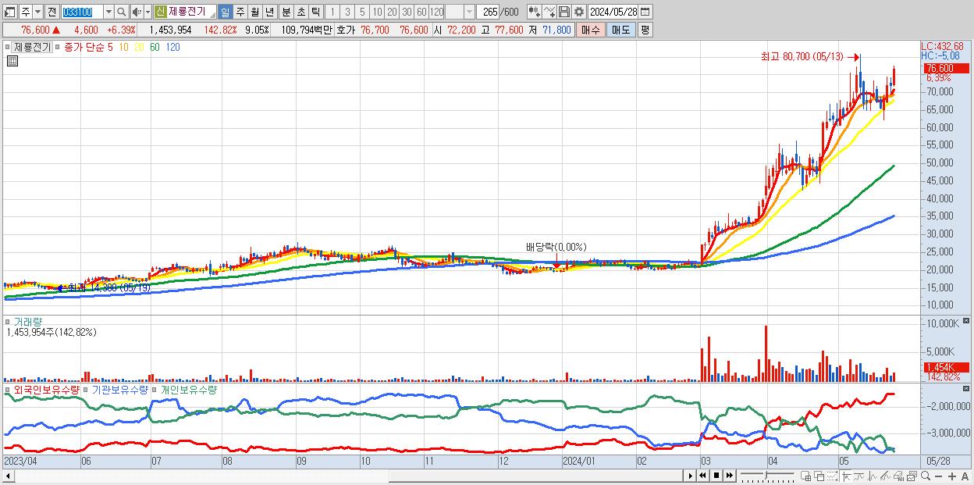Toggle the small square before 제룡전기 legend
This screenshot has width=974, height=485.
pyautogui.click(x=8, y=47)
